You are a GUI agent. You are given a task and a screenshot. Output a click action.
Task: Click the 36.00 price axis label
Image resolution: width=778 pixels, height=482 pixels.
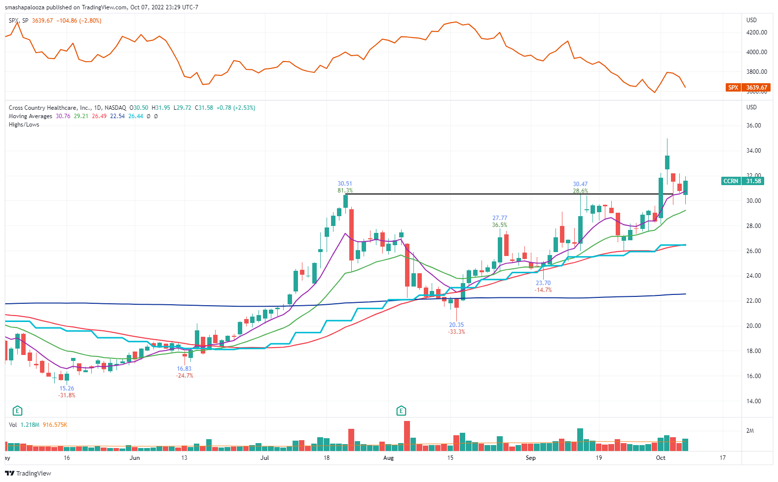coord(753,126)
